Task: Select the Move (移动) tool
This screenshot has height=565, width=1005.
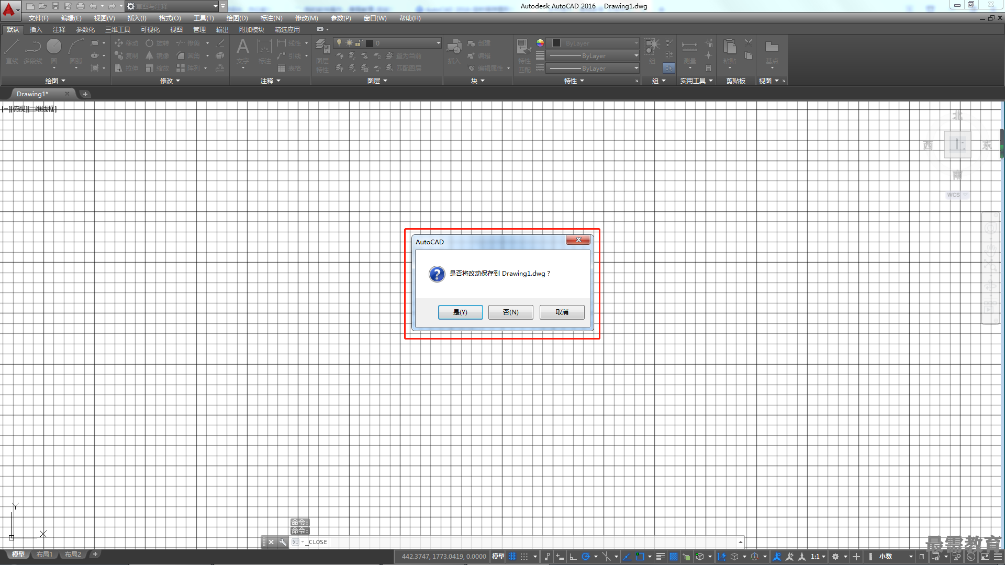Action: pyautogui.click(x=126, y=43)
